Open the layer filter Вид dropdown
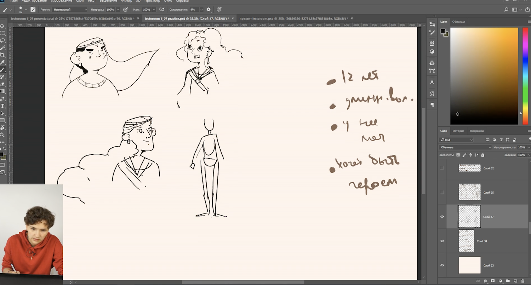 click(456, 140)
